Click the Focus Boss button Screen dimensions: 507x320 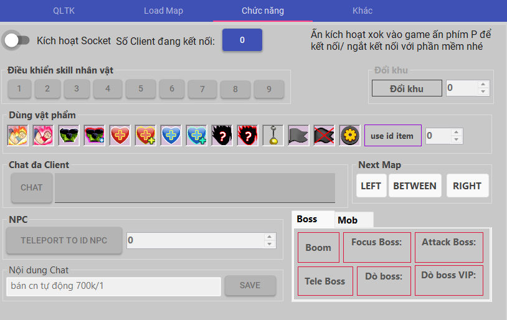[x=377, y=247]
